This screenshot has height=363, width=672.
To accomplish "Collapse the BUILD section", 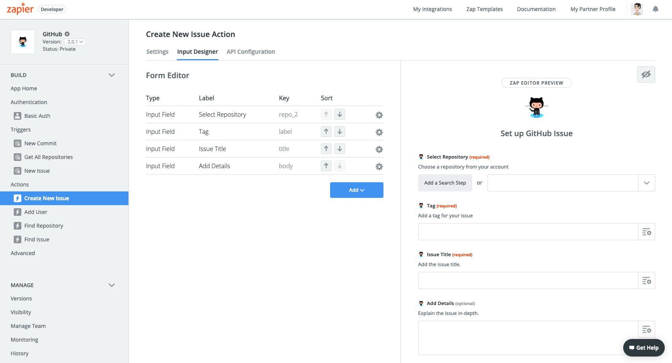I will click(112, 75).
